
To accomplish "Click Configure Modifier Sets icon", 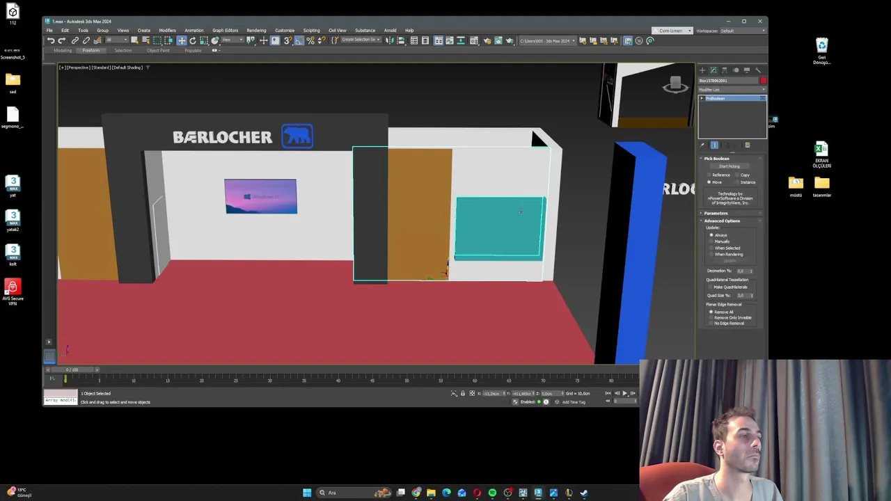I will pyautogui.click(x=748, y=145).
